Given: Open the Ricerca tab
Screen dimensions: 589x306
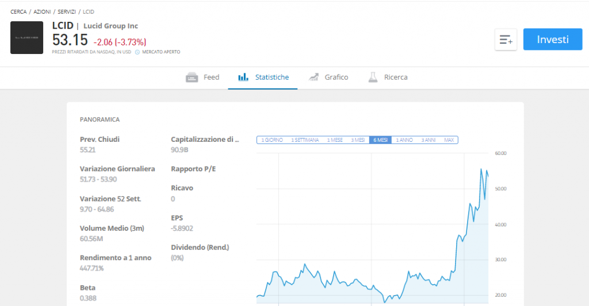Looking at the screenshot, I should (388, 78).
